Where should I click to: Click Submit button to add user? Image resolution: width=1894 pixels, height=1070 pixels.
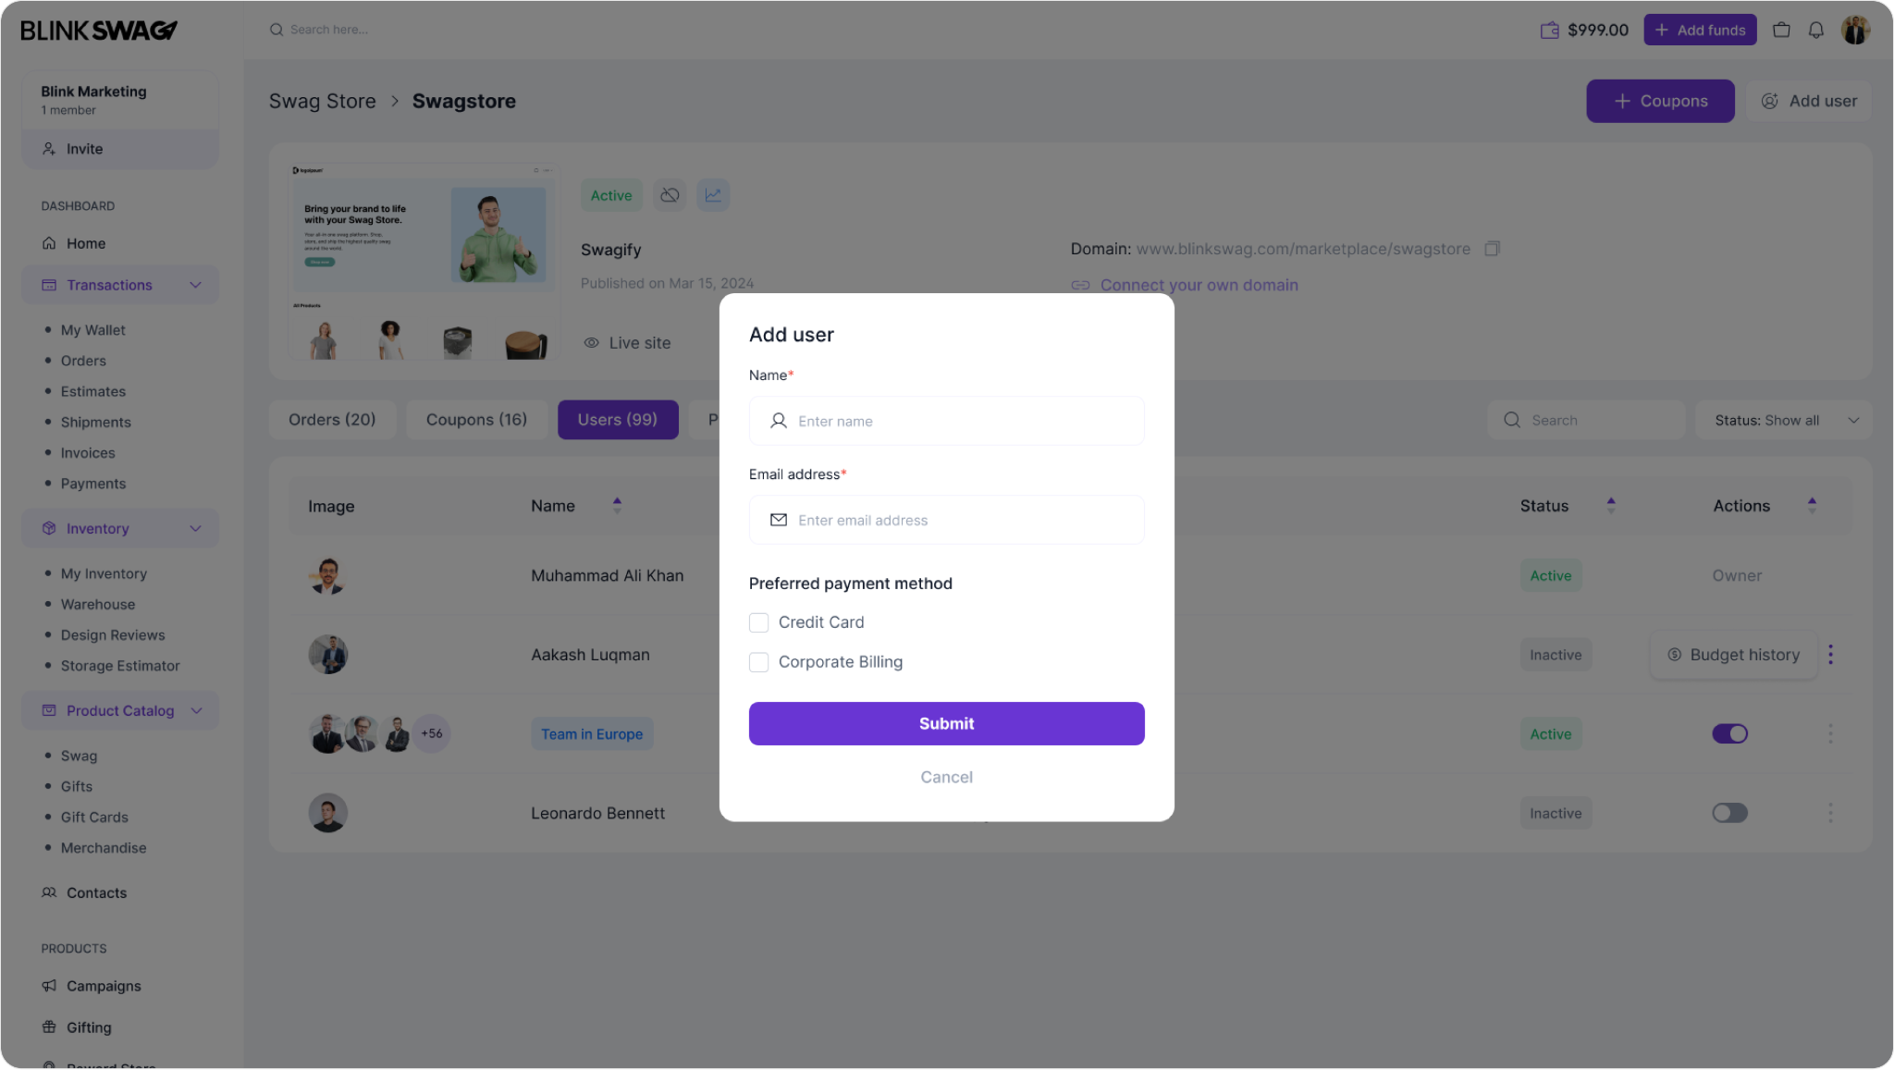tap(947, 723)
